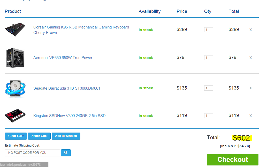
Task: Click the $135 row total for Seagate
Action: pyautogui.click(x=234, y=88)
